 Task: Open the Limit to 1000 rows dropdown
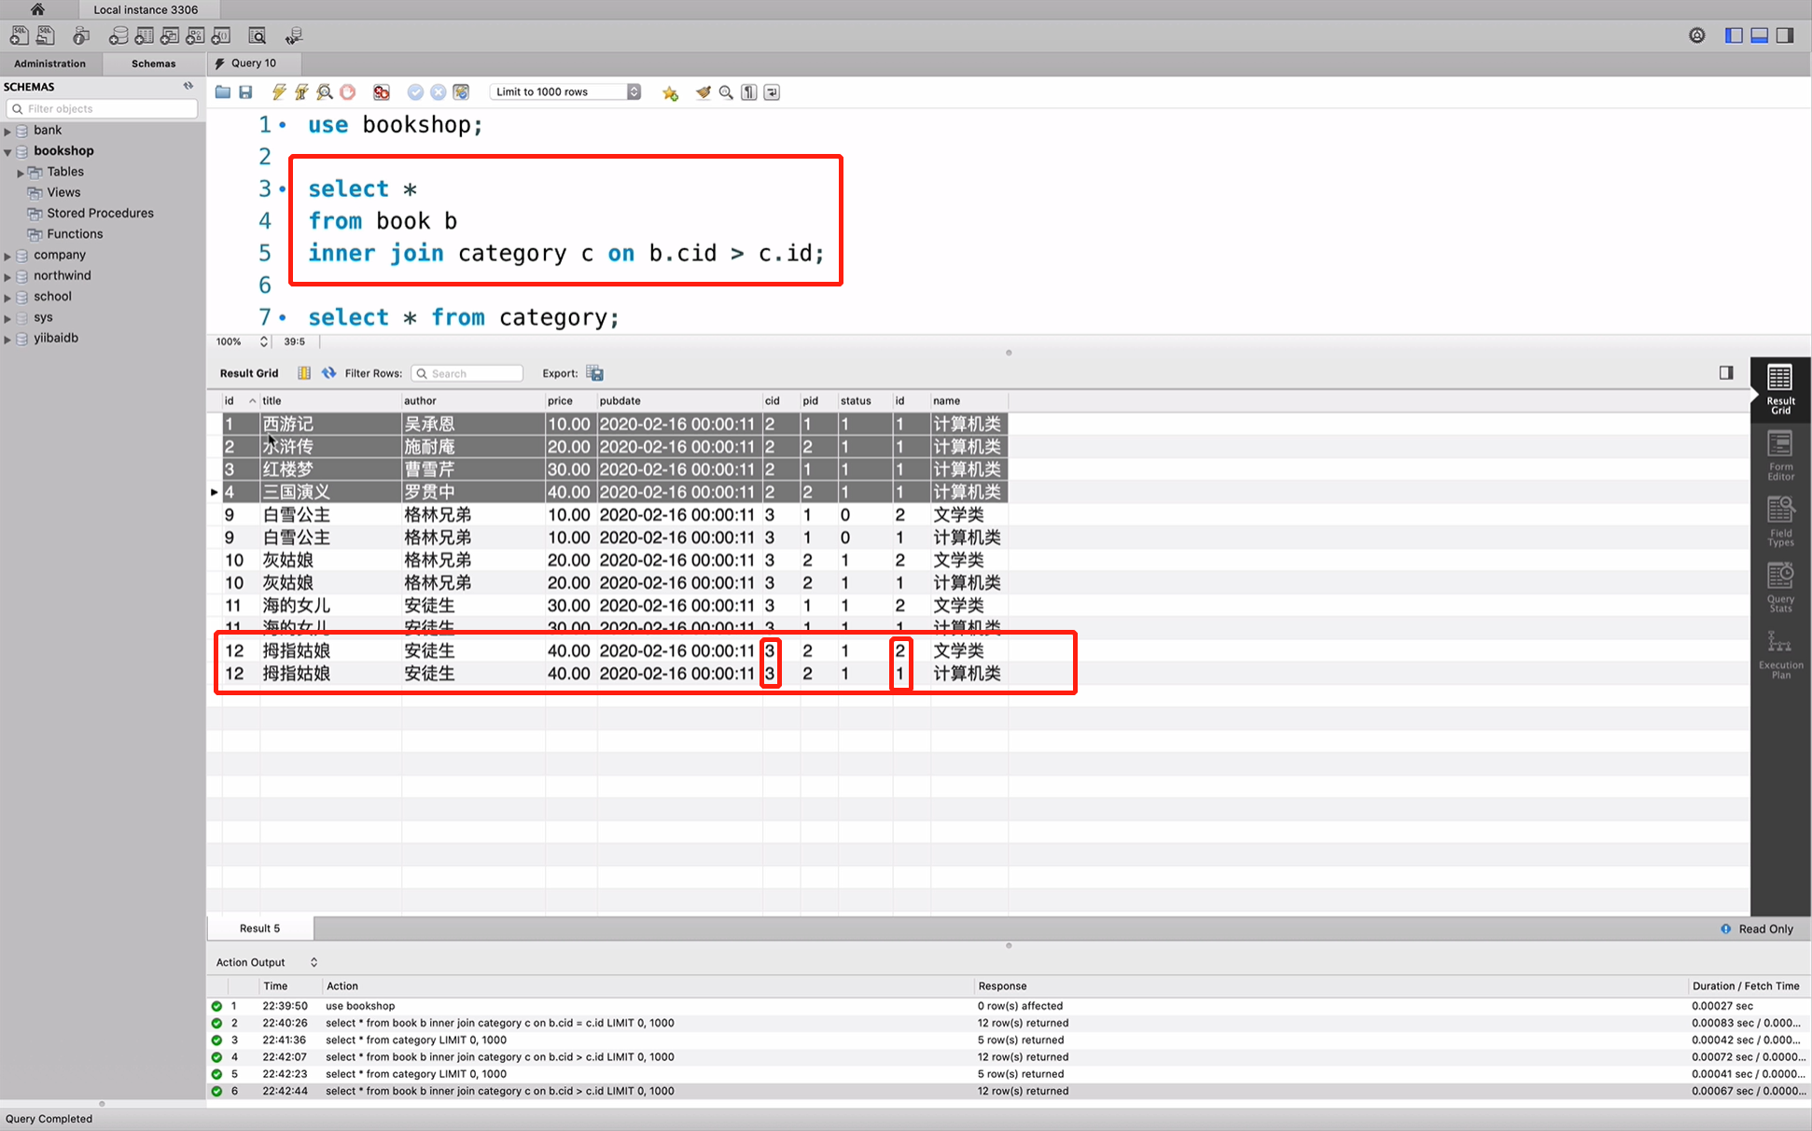(x=565, y=91)
